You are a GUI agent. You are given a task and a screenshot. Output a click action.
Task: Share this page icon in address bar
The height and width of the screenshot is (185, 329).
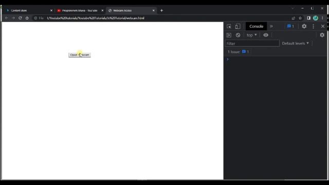tap(294, 18)
